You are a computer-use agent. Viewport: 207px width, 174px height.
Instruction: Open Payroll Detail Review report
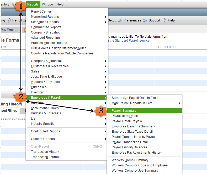127,121
